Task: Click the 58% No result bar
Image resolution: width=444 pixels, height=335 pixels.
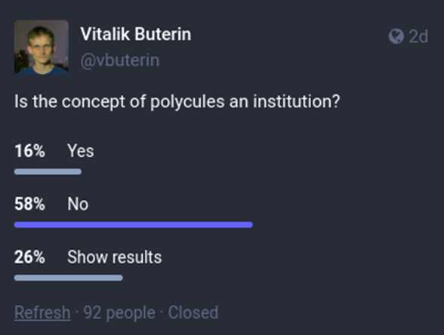Action: pyautogui.click(x=134, y=225)
